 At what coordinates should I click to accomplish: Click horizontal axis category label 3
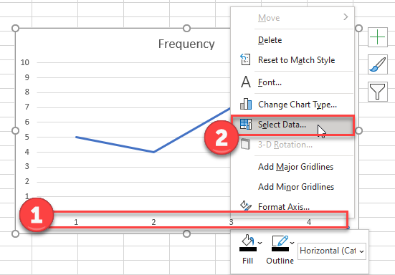point(232,222)
